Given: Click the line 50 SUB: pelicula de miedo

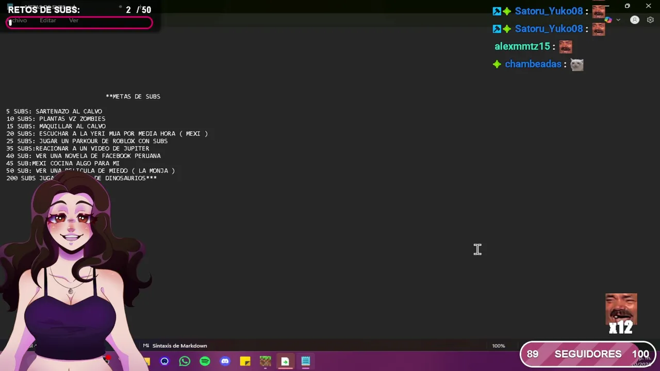Looking at the screenshot, I should point(91,171).
